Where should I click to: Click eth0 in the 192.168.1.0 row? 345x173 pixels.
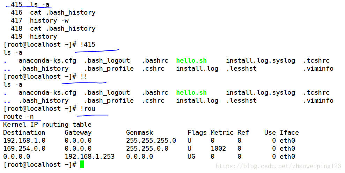287,141
